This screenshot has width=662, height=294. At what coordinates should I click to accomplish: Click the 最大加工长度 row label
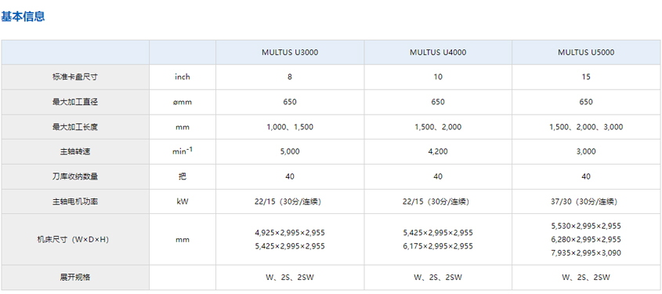tap(75, 127)
